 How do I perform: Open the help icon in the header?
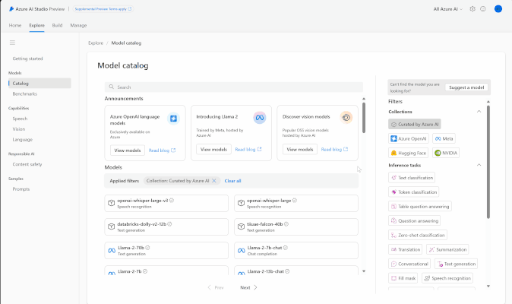click(x=483, y=9)
